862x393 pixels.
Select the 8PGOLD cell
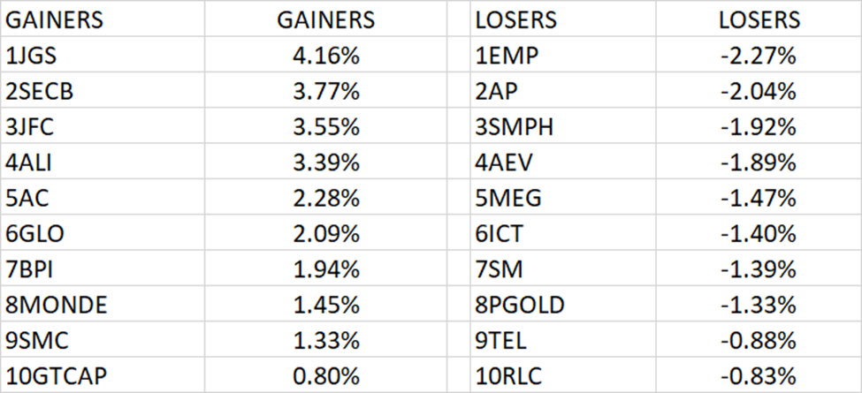point(563,305)
